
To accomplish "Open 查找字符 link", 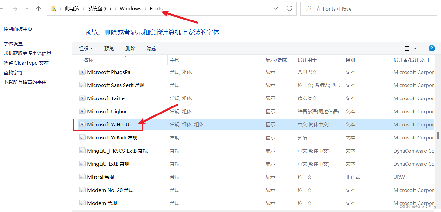I will coord(13,72).
